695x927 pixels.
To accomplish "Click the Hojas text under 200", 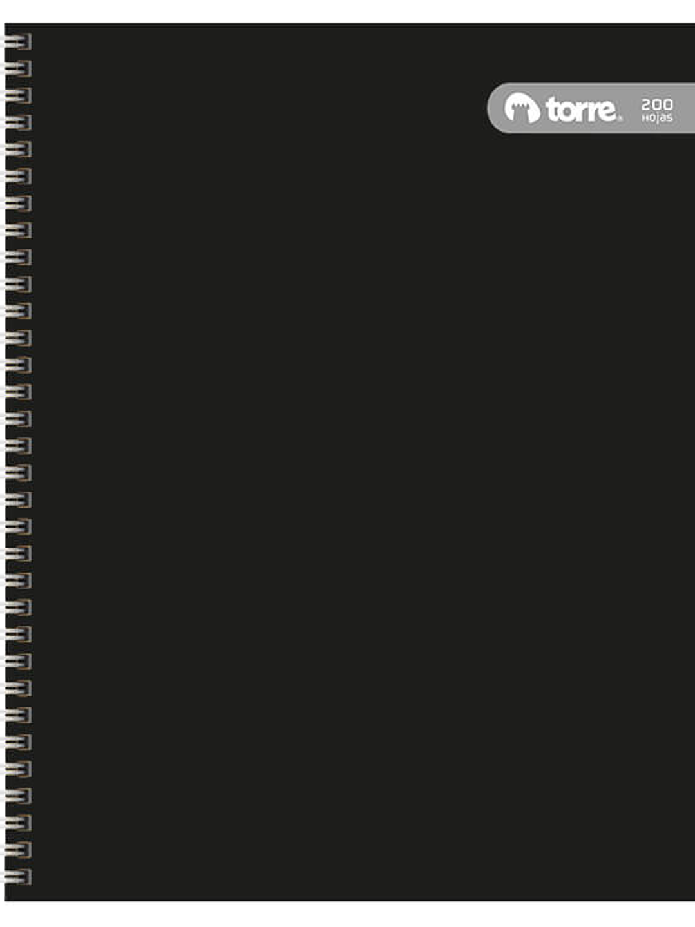I will click(x=657, y=118).
